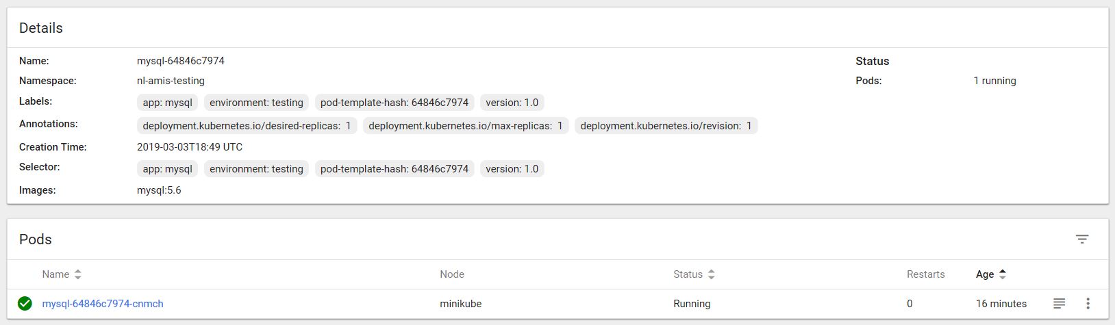Click the 'version: 1.0' selector chip
The width and height of the screenshot is (1115, 325).
pos(512,169)
